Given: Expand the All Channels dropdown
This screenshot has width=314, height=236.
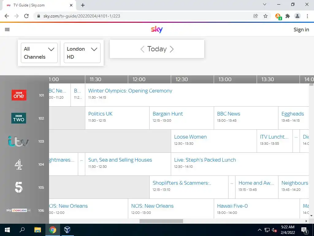Looking at the screenshot, I should [x=39, y=53].
